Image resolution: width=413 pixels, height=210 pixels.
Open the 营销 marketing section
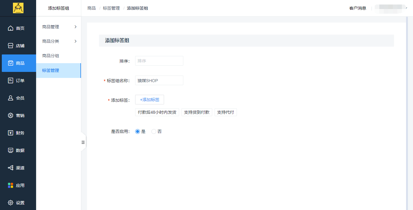(18, 115)
